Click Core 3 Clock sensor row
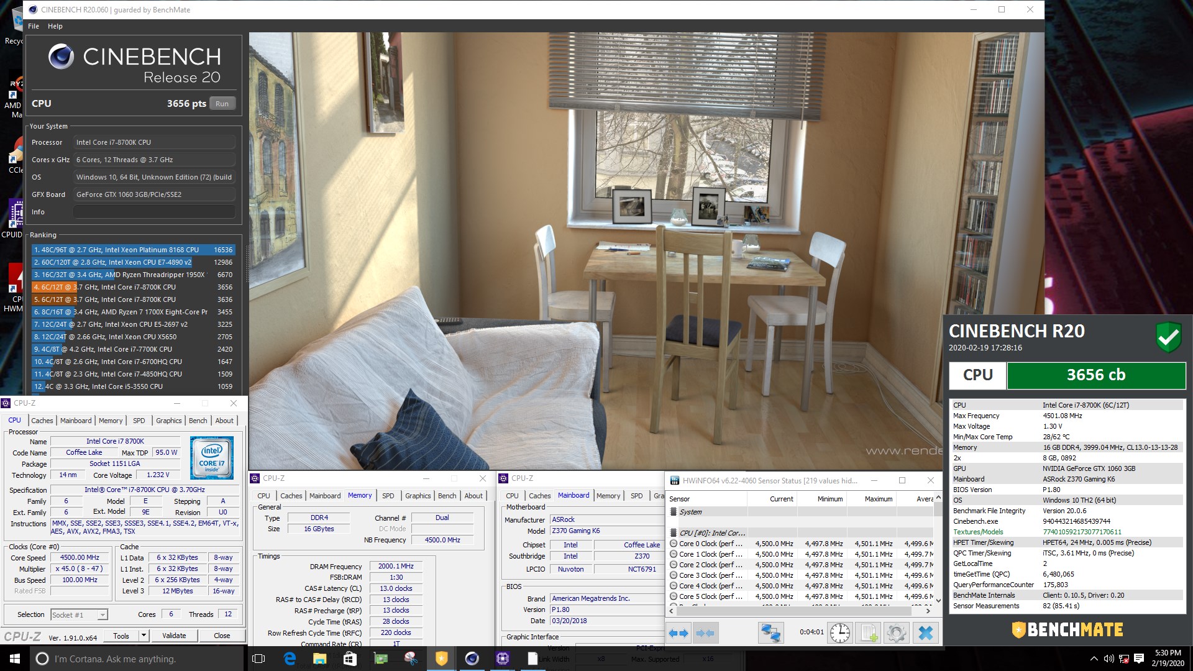 (800, 575)
